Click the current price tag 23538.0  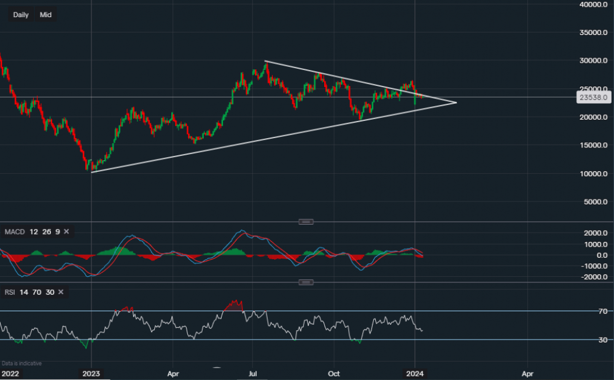coord(593,97)
